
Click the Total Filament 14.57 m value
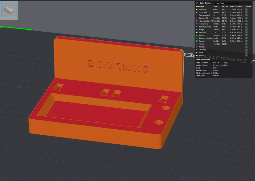(216, 63)
